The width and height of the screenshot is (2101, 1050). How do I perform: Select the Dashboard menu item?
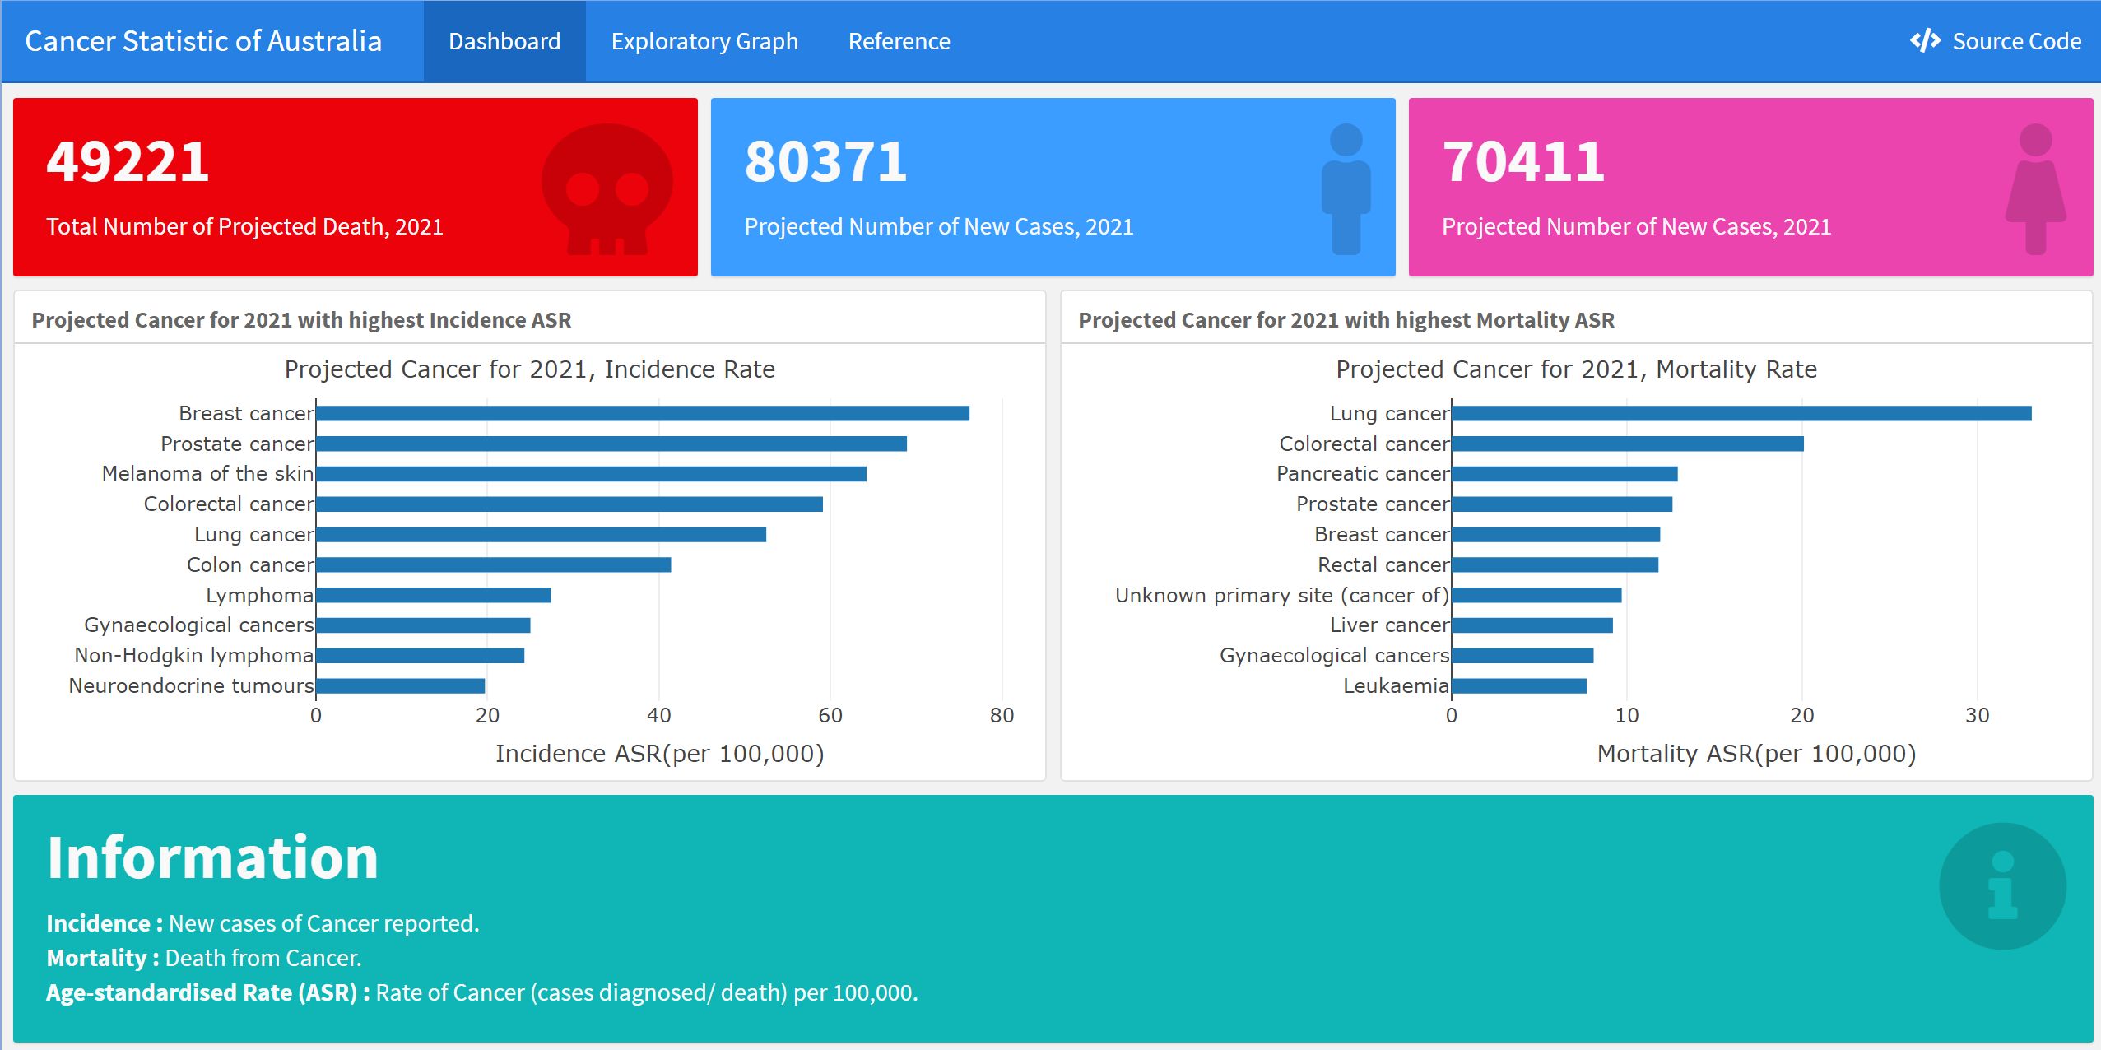coord(504,40)
